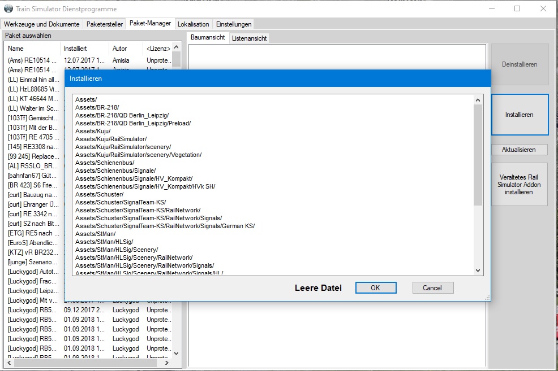The height and width of the screenshot is (371, 558).
Task: Switch to Listenansicht view tab
Action: pos(249,38)
